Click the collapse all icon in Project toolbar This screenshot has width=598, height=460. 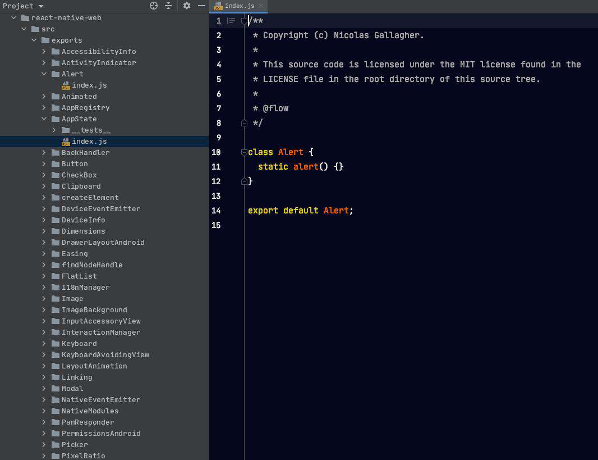coord(168,6)
